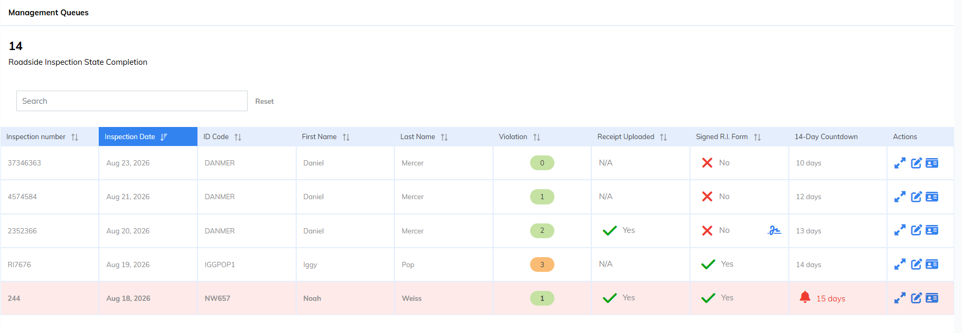Sort by Violation column
Viewport: 962px width, 333px height.
(537, 137)
